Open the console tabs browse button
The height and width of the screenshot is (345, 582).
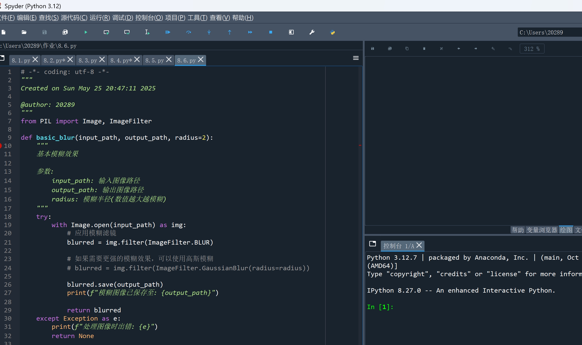pos(372,244)
